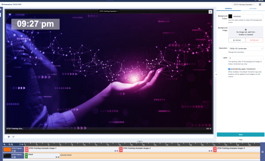Viewport: 265px width, 161px height.
Task: Click the back arrow at top left sidebar
Action: tap(1, 9)
